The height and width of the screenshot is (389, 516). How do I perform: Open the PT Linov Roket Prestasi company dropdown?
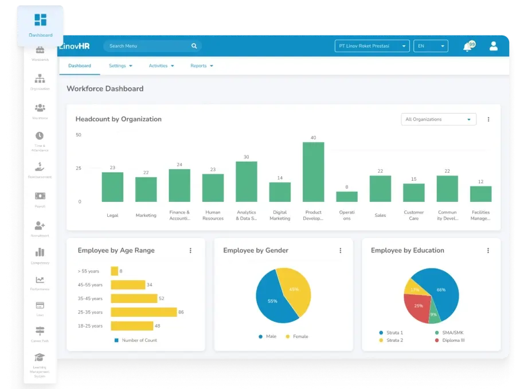372,46
